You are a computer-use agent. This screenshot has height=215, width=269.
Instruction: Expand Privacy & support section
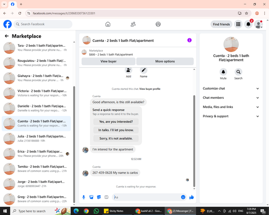[x=231, y=116]
